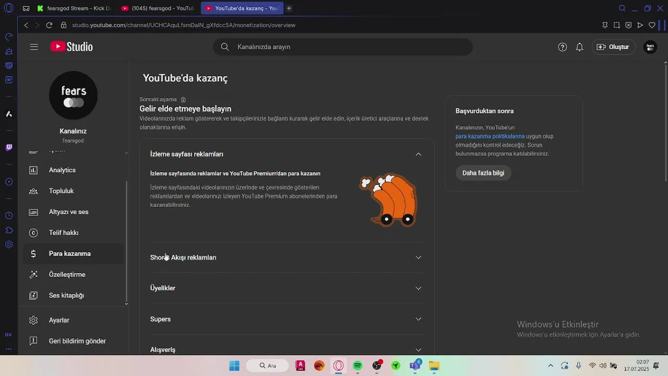Open the ad blocker shield icon
This screenshot has width=668, height=376.
tap(628, 25)
